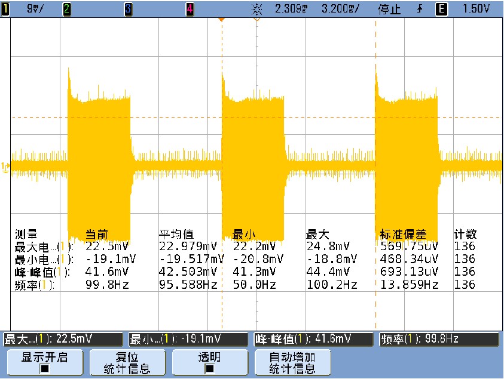Toggle the 透明 transparent checkbox

(x=209, y=368)
